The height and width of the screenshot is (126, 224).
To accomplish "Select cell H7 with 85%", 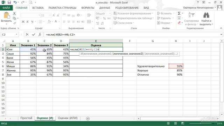I will coord(176,70).
